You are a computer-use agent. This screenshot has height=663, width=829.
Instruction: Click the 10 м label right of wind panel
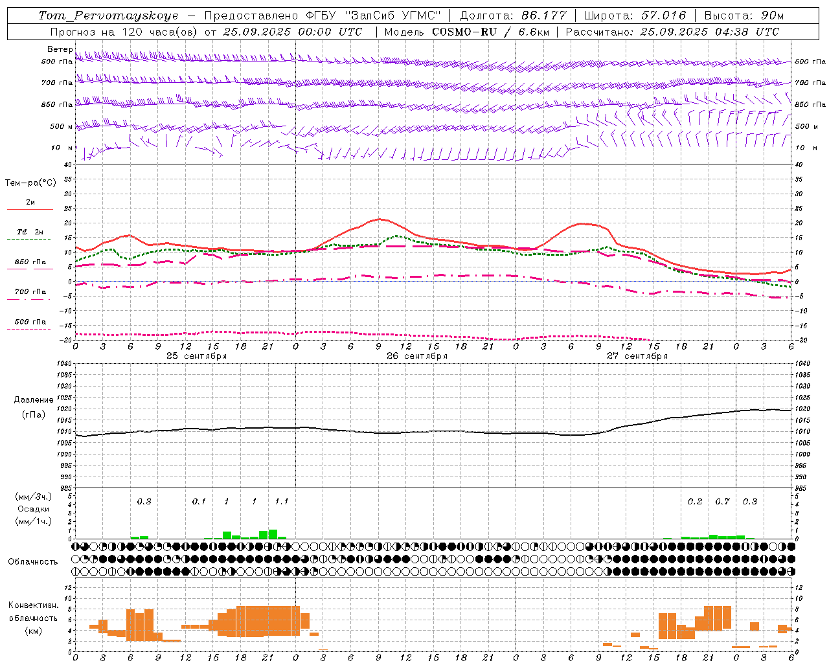(805, 148)
